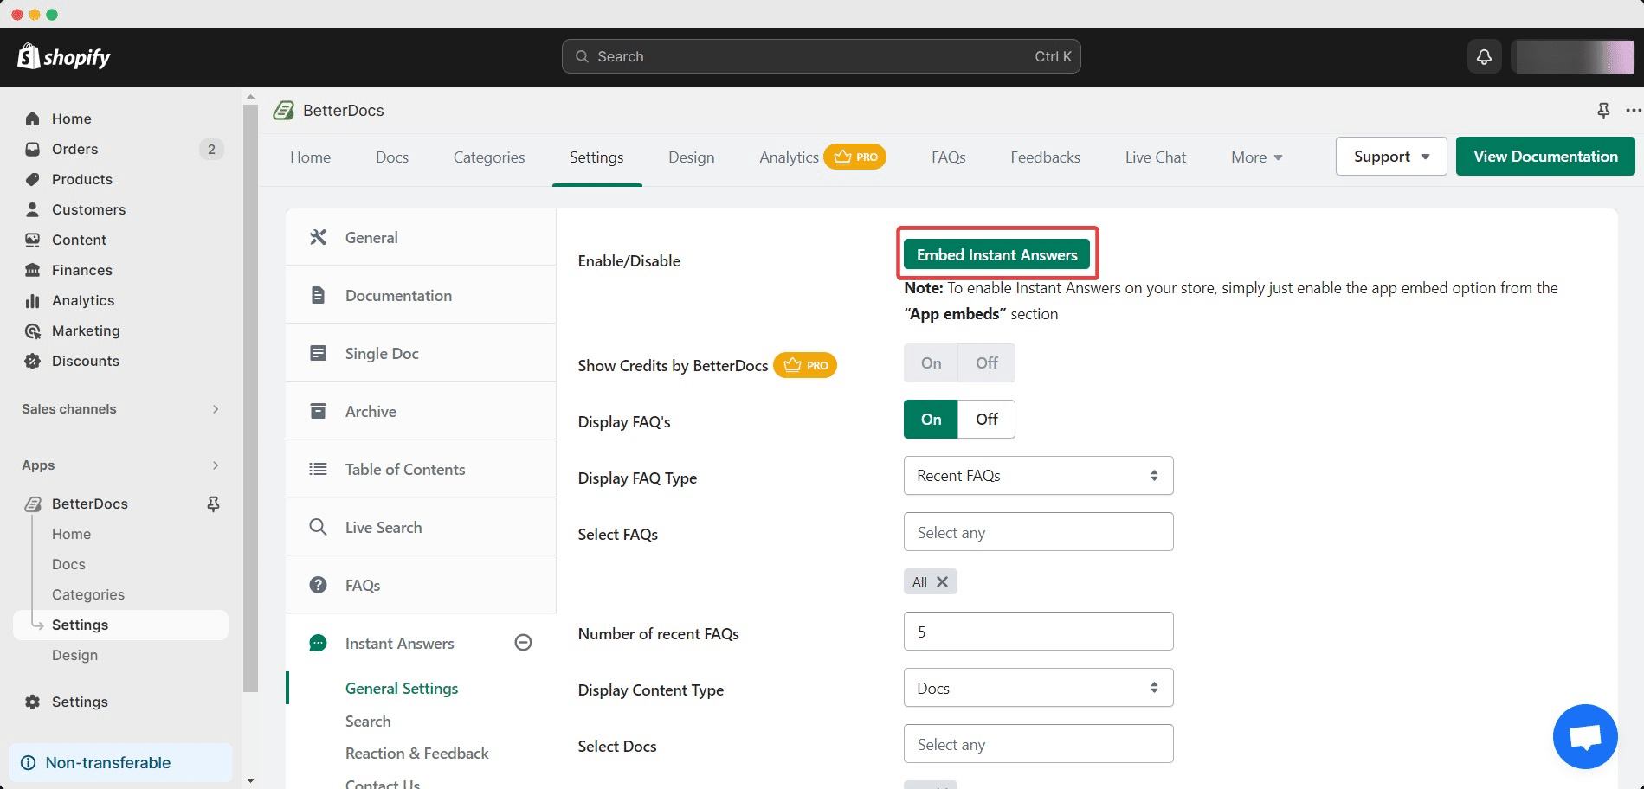Open Reaction & Feedback settings
The height and width of the screenshot is (789, 1644).
pyautogui.click(x=417, y=753)
